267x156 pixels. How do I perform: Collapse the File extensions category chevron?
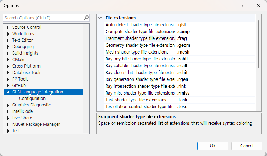tap(100, 18)
